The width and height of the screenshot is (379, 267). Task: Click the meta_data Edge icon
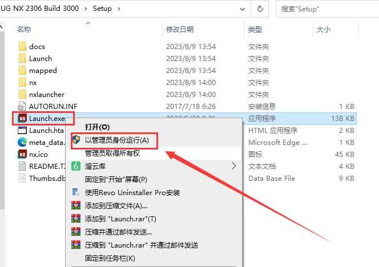[x=22, y=142]
